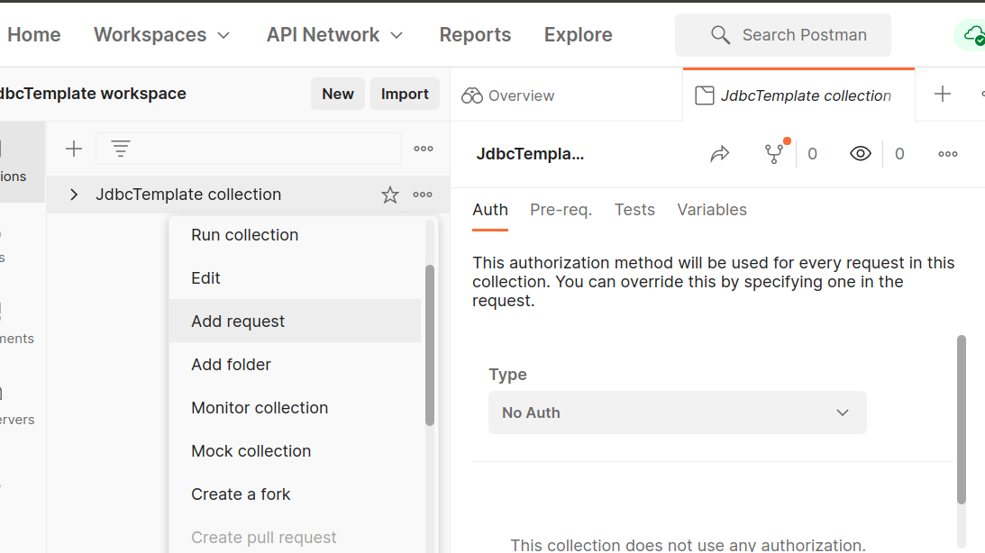Select JdbcTemplate collection row in sidebar
This screenshot has height=553, width=985.
pyautogui.click(x=248, y=195)
